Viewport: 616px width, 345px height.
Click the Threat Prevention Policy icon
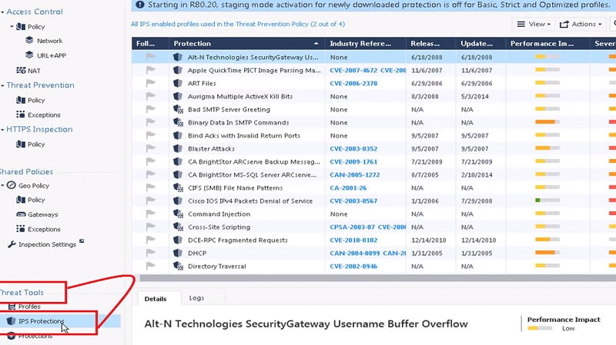21,100
